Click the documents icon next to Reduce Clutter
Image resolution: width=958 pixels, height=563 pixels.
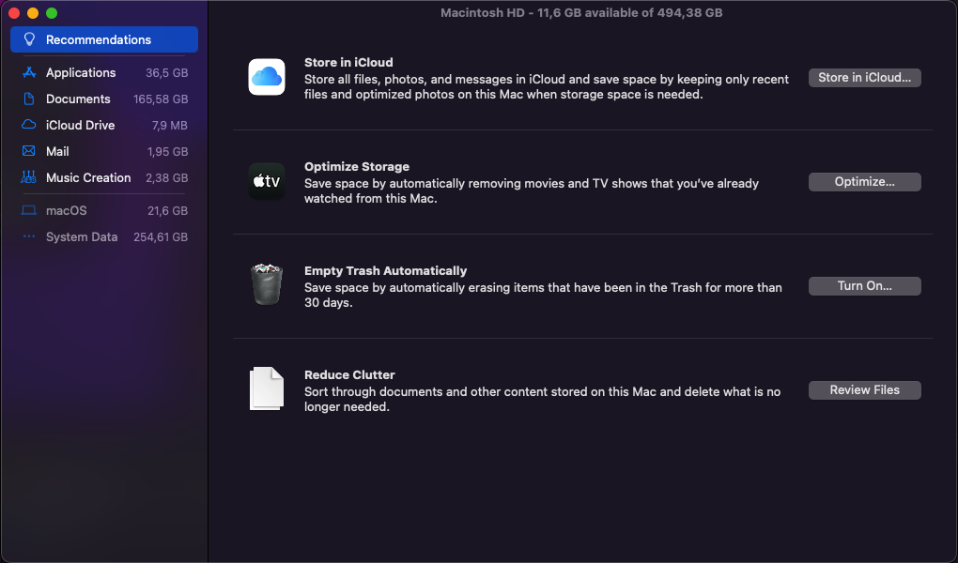pos(267,389)
